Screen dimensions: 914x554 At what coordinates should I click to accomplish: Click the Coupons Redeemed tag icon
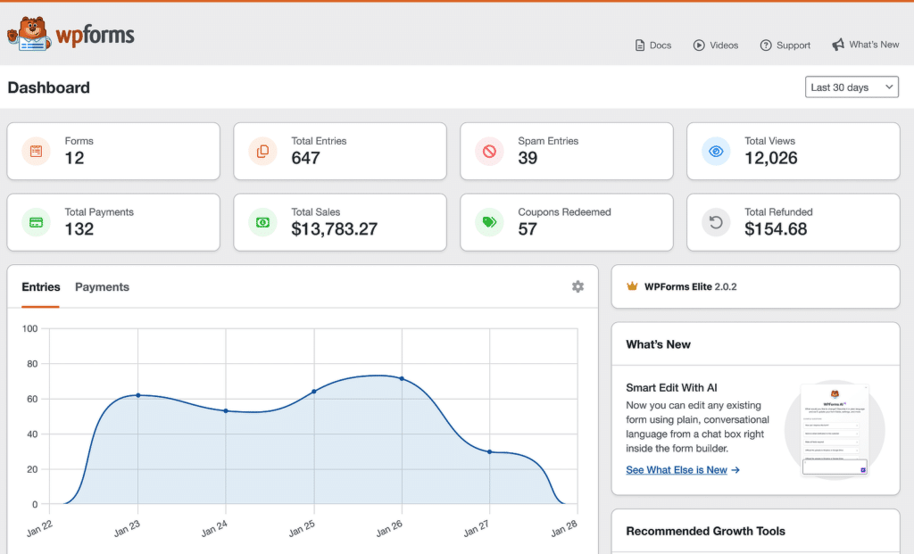click(x=490, y=222)
